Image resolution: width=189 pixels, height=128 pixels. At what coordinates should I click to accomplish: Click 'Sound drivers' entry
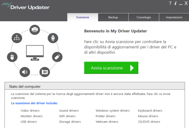tap(69, 110)
